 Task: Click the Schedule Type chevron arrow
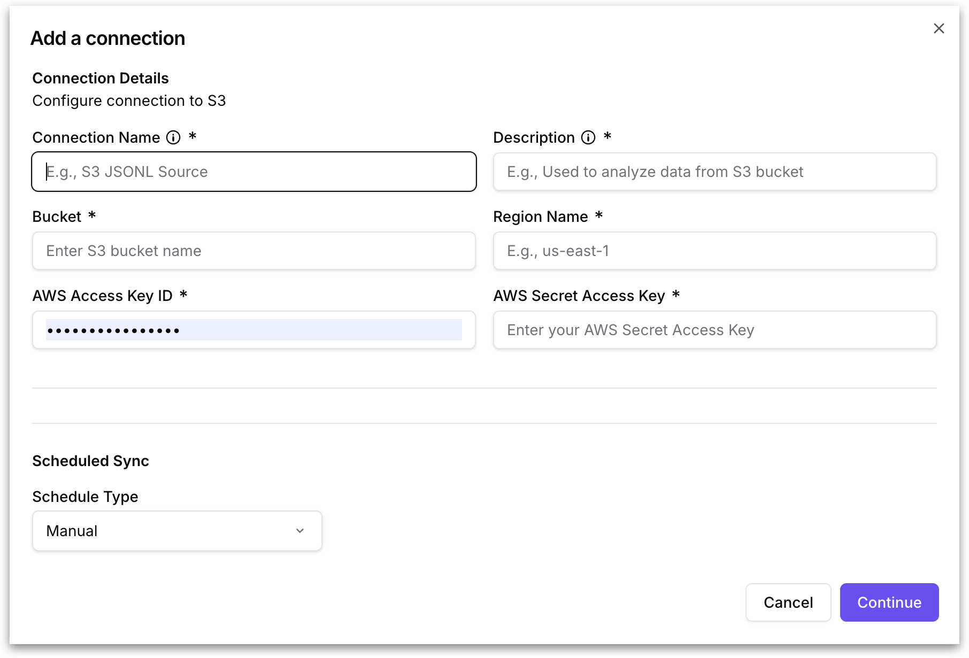tap(300, 531)
